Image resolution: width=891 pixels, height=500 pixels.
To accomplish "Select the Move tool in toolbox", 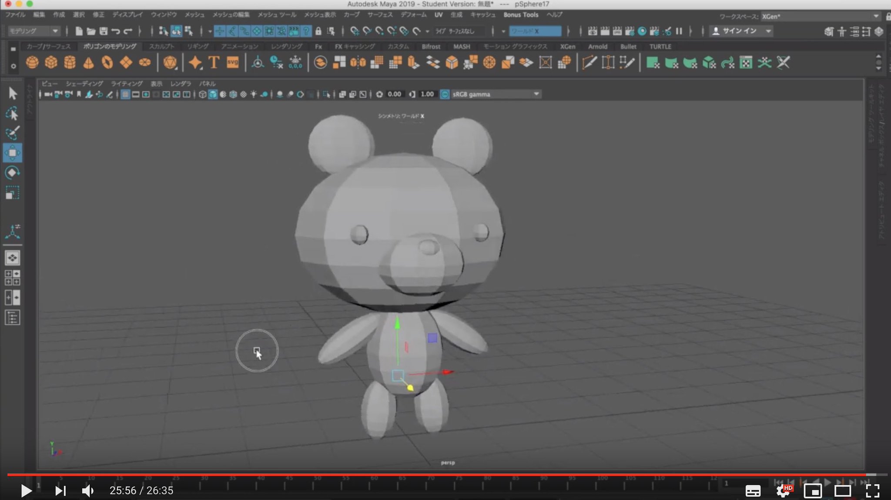I will 12,153.
